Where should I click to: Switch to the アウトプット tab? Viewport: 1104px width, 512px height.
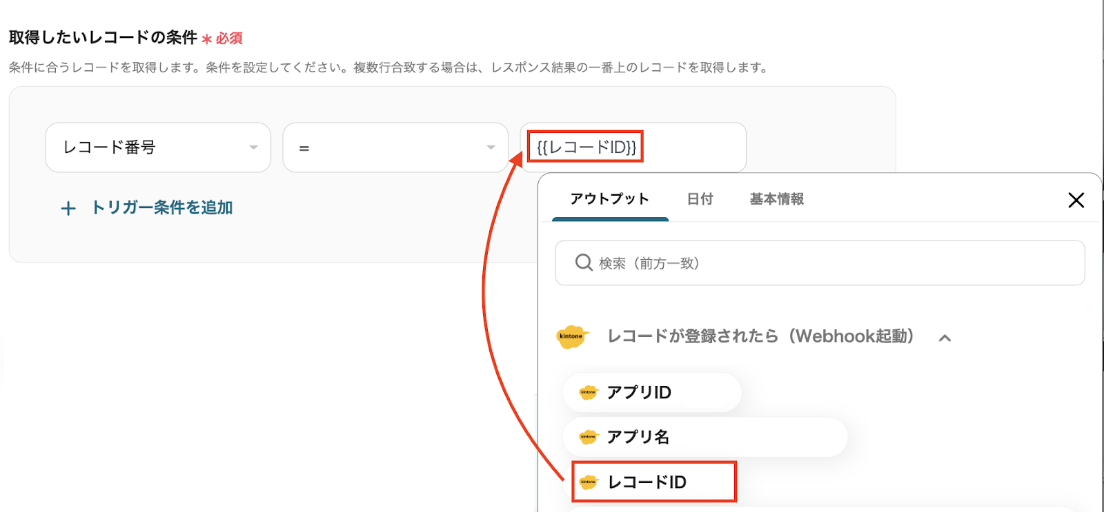tap(610, 199)
